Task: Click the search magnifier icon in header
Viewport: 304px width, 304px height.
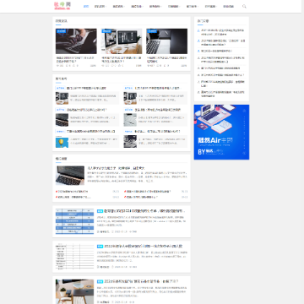Action: click(244, 6)
